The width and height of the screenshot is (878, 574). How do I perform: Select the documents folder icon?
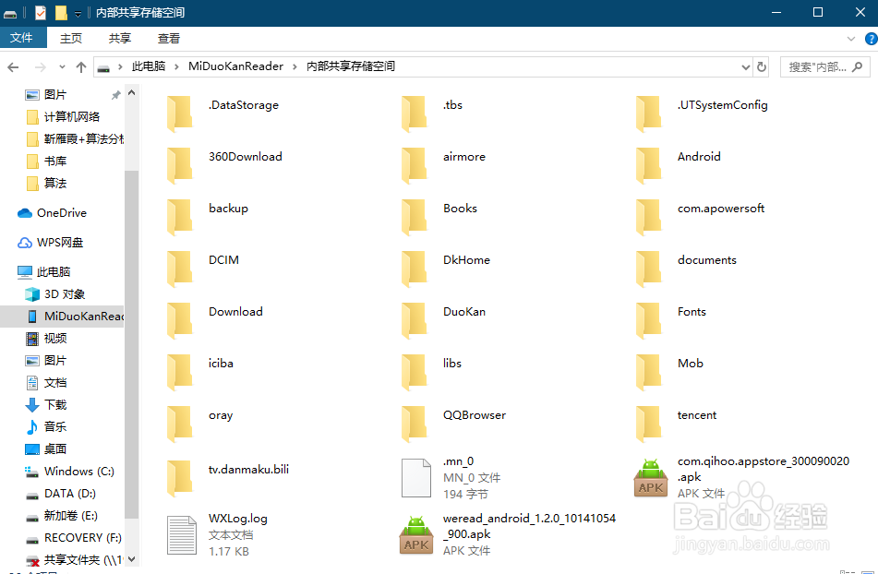(x=649, y=269)
